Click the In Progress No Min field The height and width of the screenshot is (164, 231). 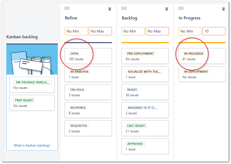190,31
